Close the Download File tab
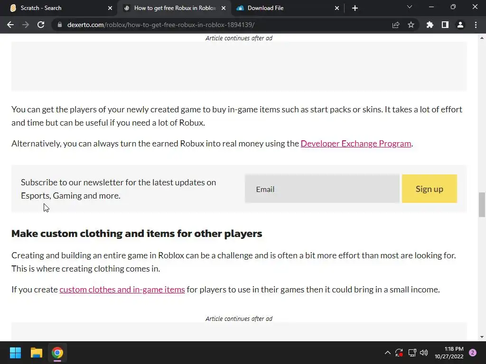The height and width of the screenshot is (364, 486). click(x=337, y=8)
